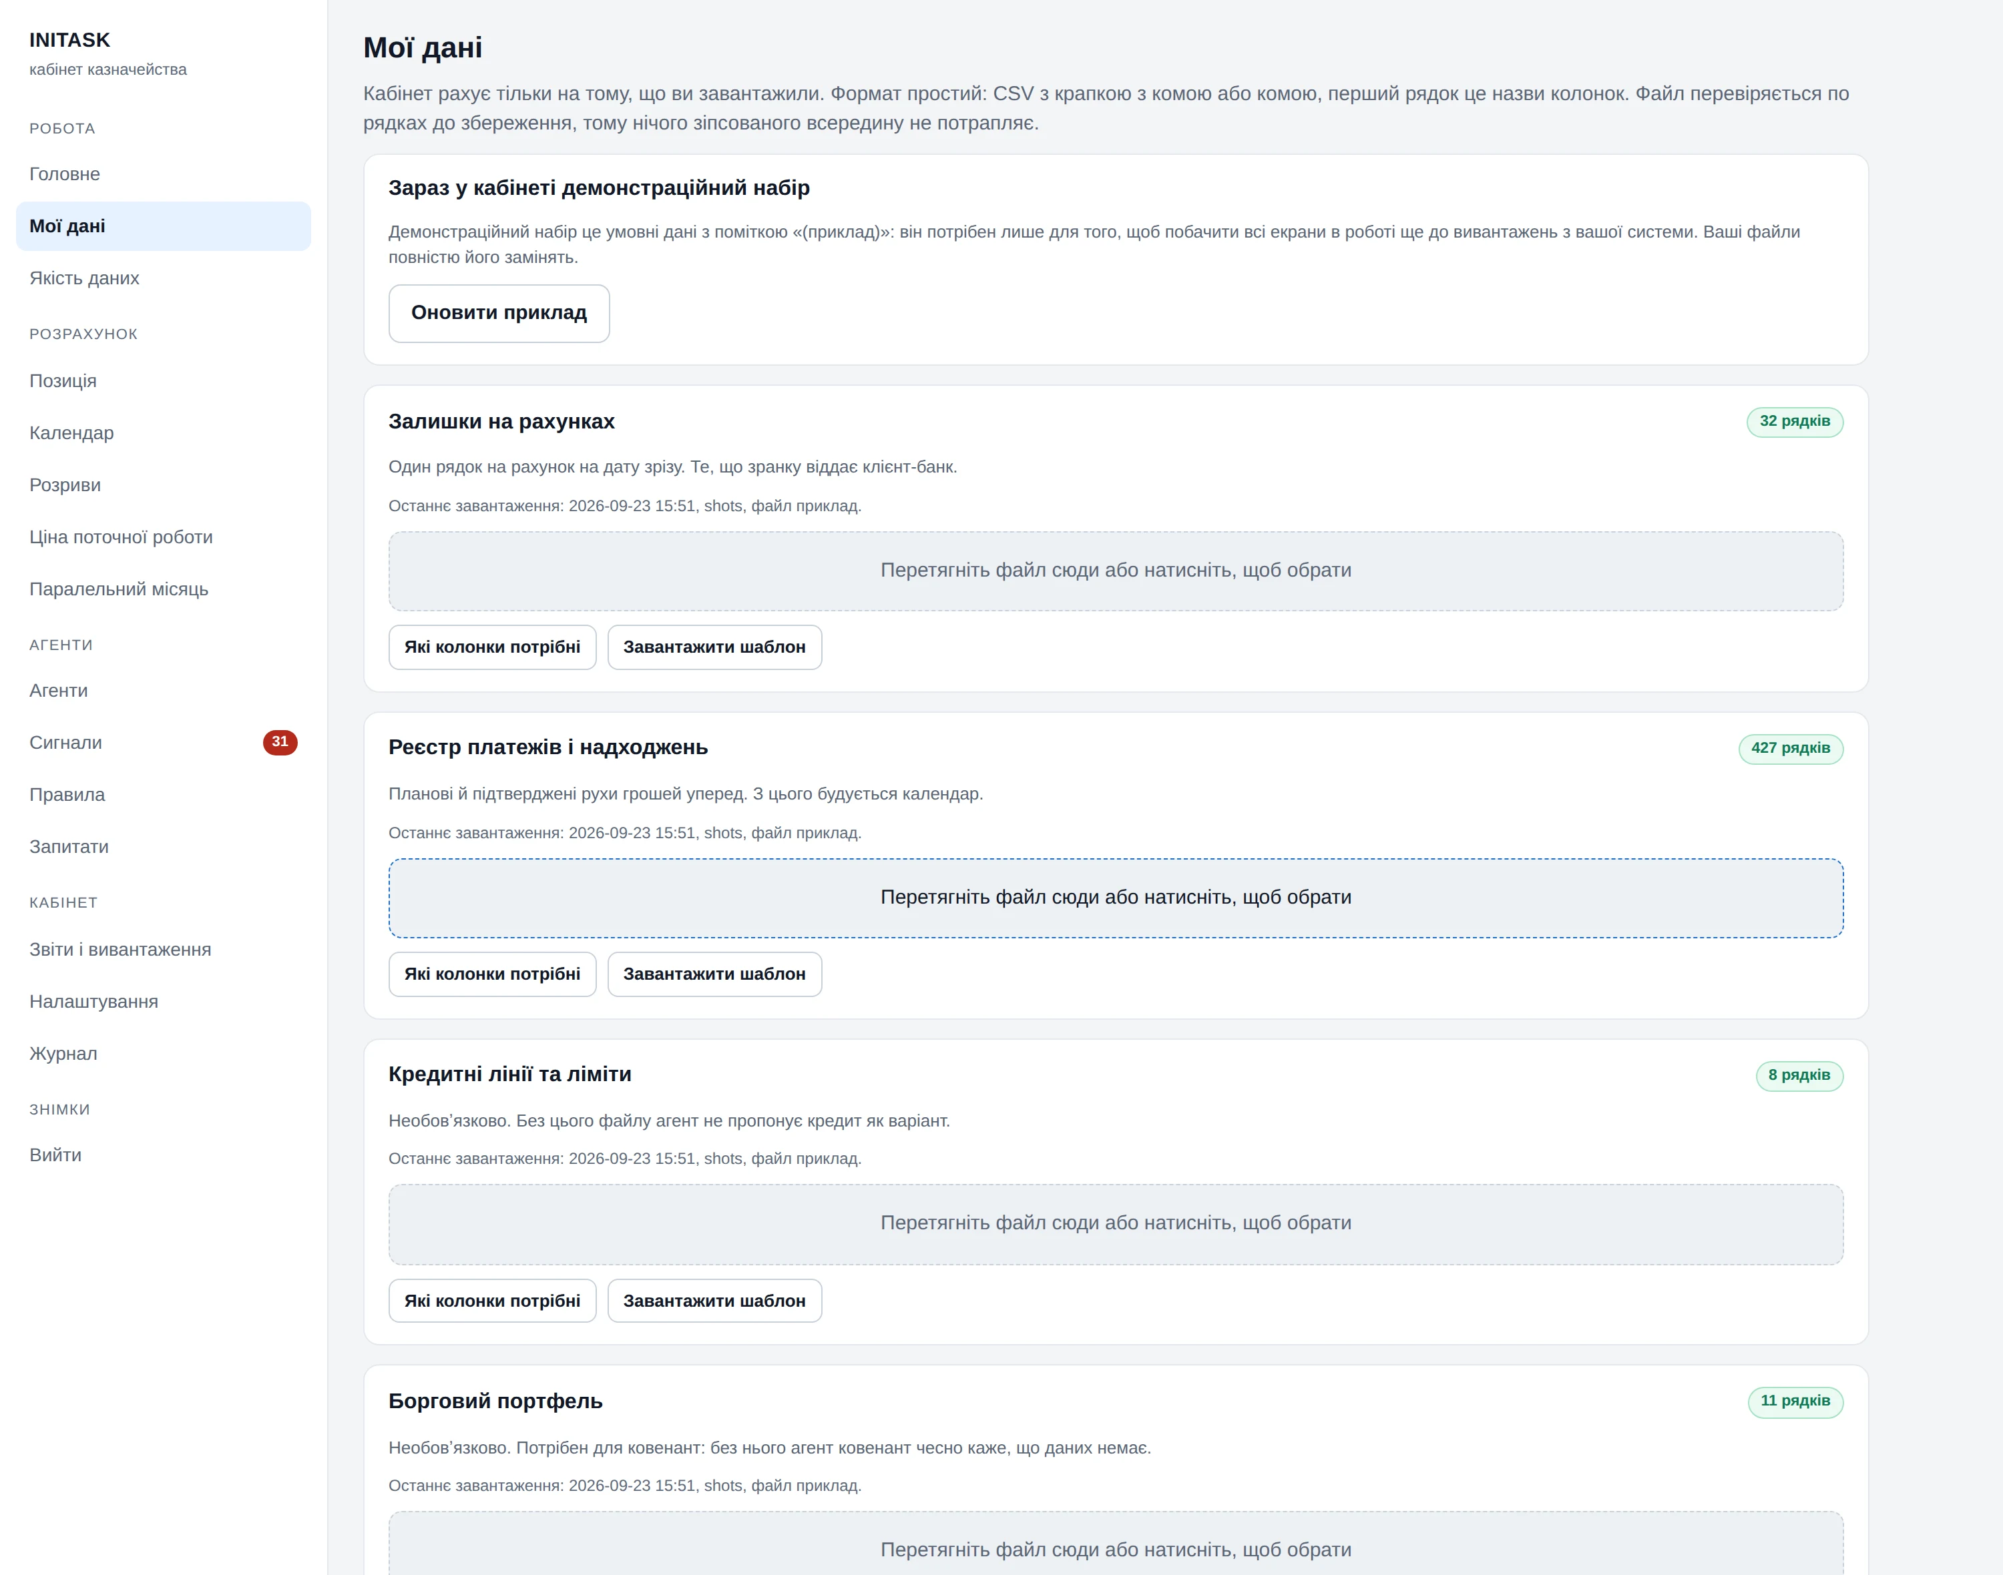The height and width of the screenshot is (1575, 2003).
Task: Click Вийти to log out
Action: [x=164, y=1155]
